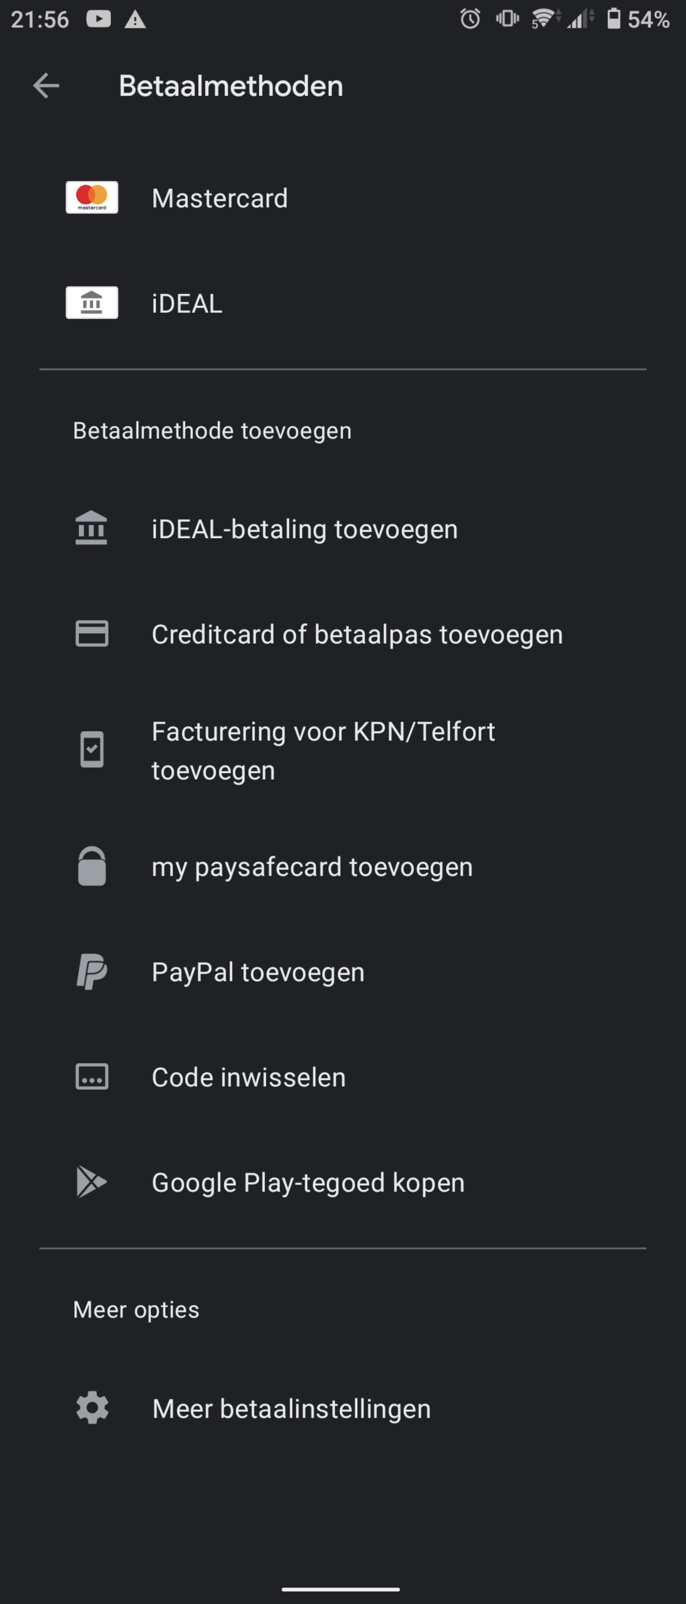Click the bank icon beside iDEAL-betaling toevoegen
Image resolution: width=686 pixels, height=1604 pixels.
pyautogui.click(x=91, y=528)
